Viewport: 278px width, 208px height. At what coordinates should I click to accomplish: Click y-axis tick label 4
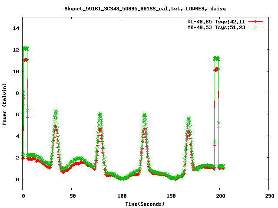click(17, 136)
